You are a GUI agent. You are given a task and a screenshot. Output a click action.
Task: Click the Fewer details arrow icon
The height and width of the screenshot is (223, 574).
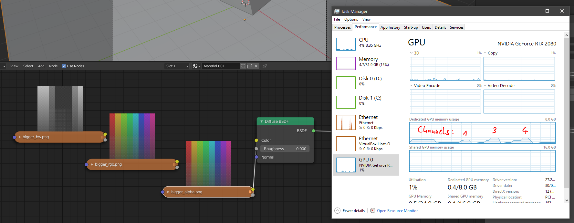337,211
